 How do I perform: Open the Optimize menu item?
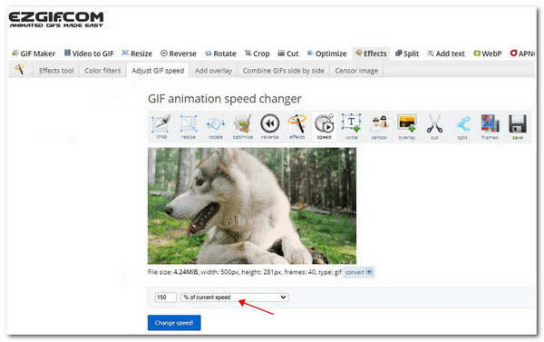click(326, 54)
